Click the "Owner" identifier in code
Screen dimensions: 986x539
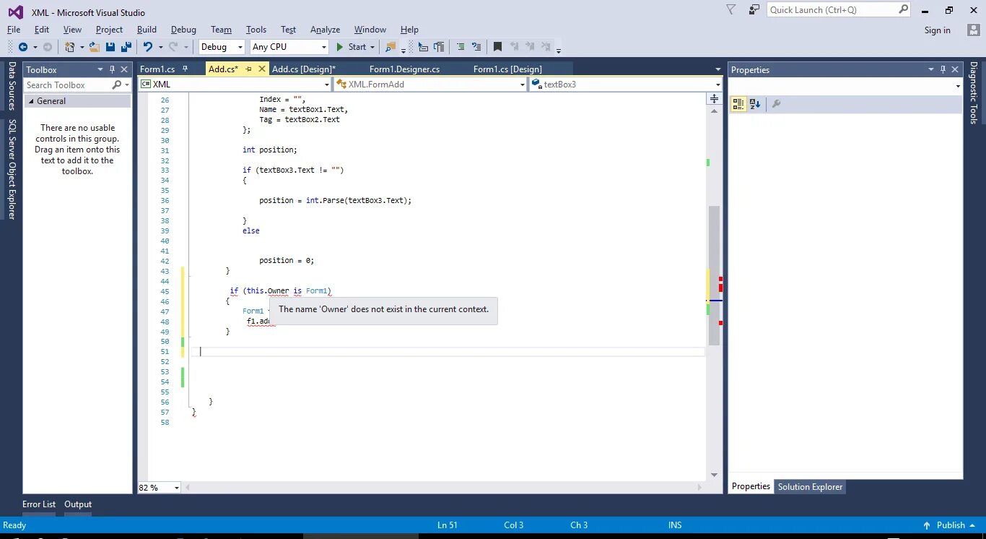point(278,291)
